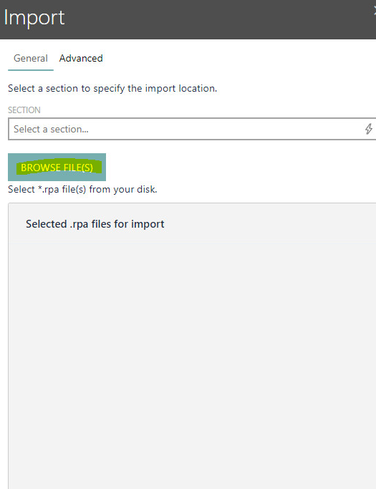376x489 pixels.
Task: Click the dark Import header bar
Action: click(188, 19)
